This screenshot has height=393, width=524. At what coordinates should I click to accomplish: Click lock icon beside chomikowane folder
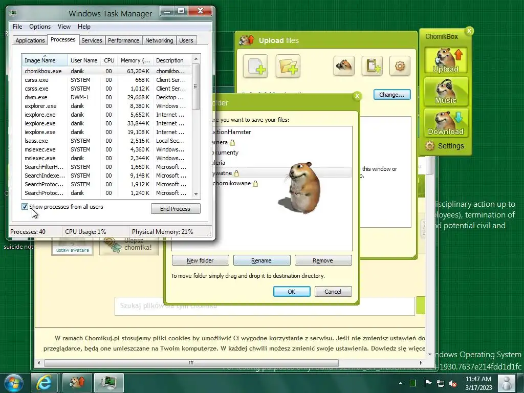[255, 184]
